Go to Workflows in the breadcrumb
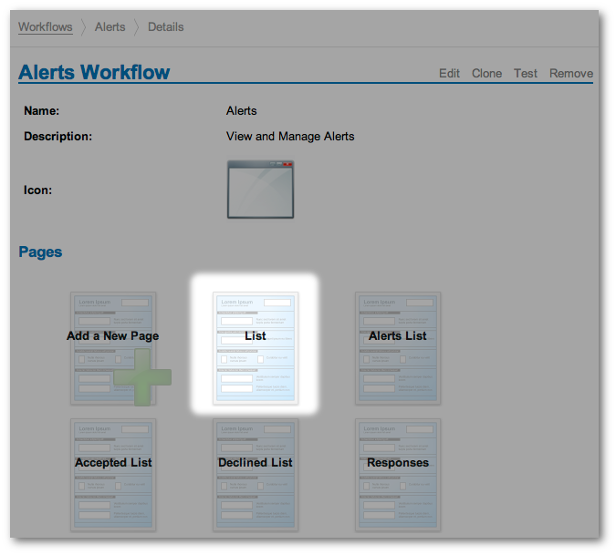Viewport: 616px width, 555px height. point(46,27)
